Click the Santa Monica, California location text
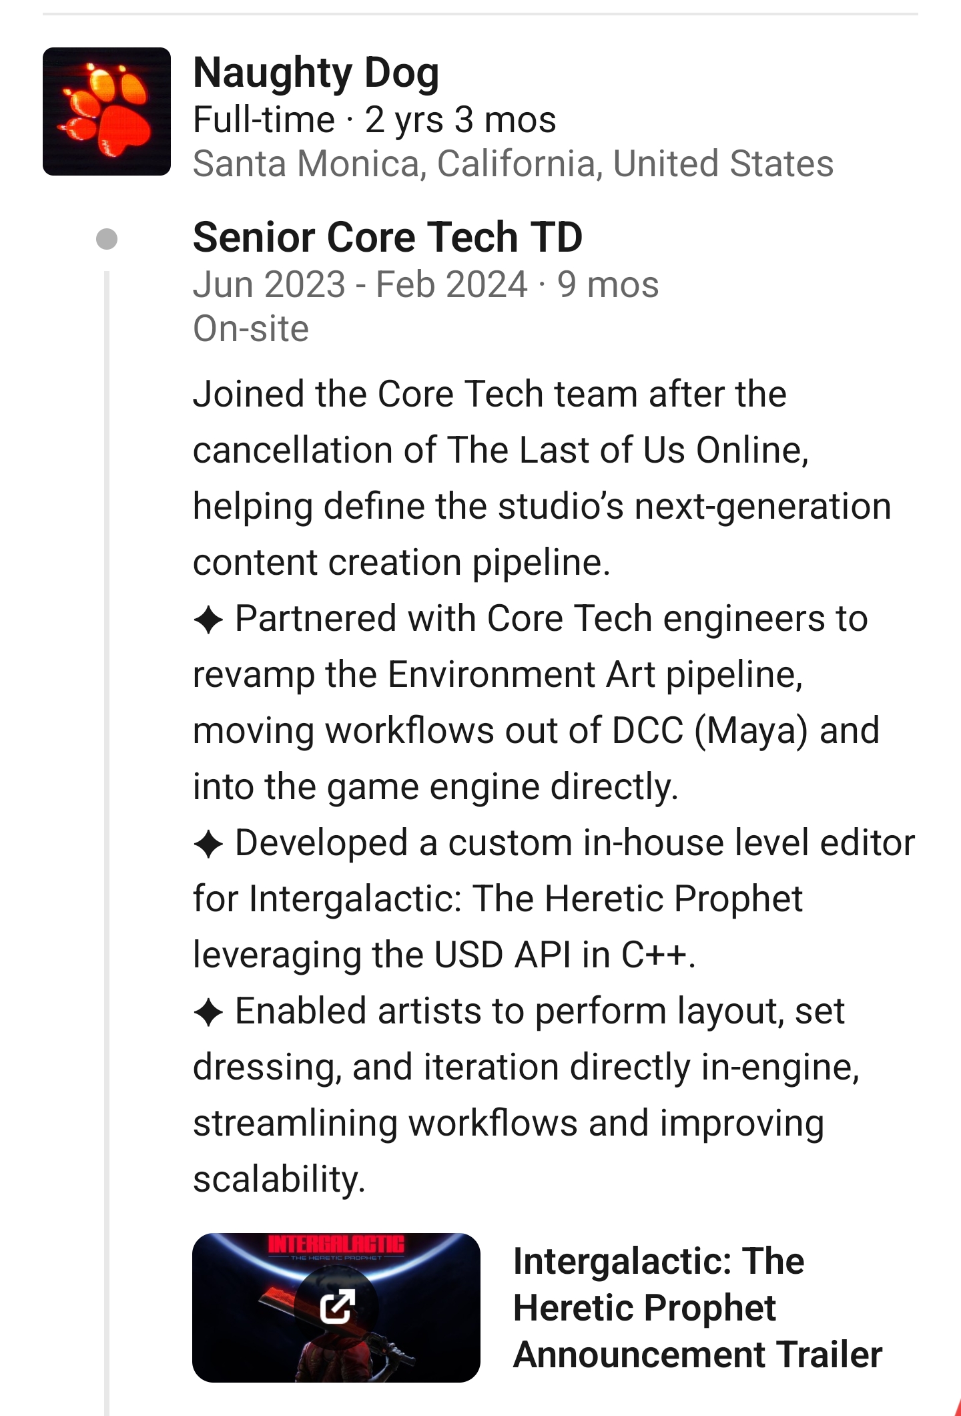This screenshot has height=1416, width=961. [x=513, y=164]
